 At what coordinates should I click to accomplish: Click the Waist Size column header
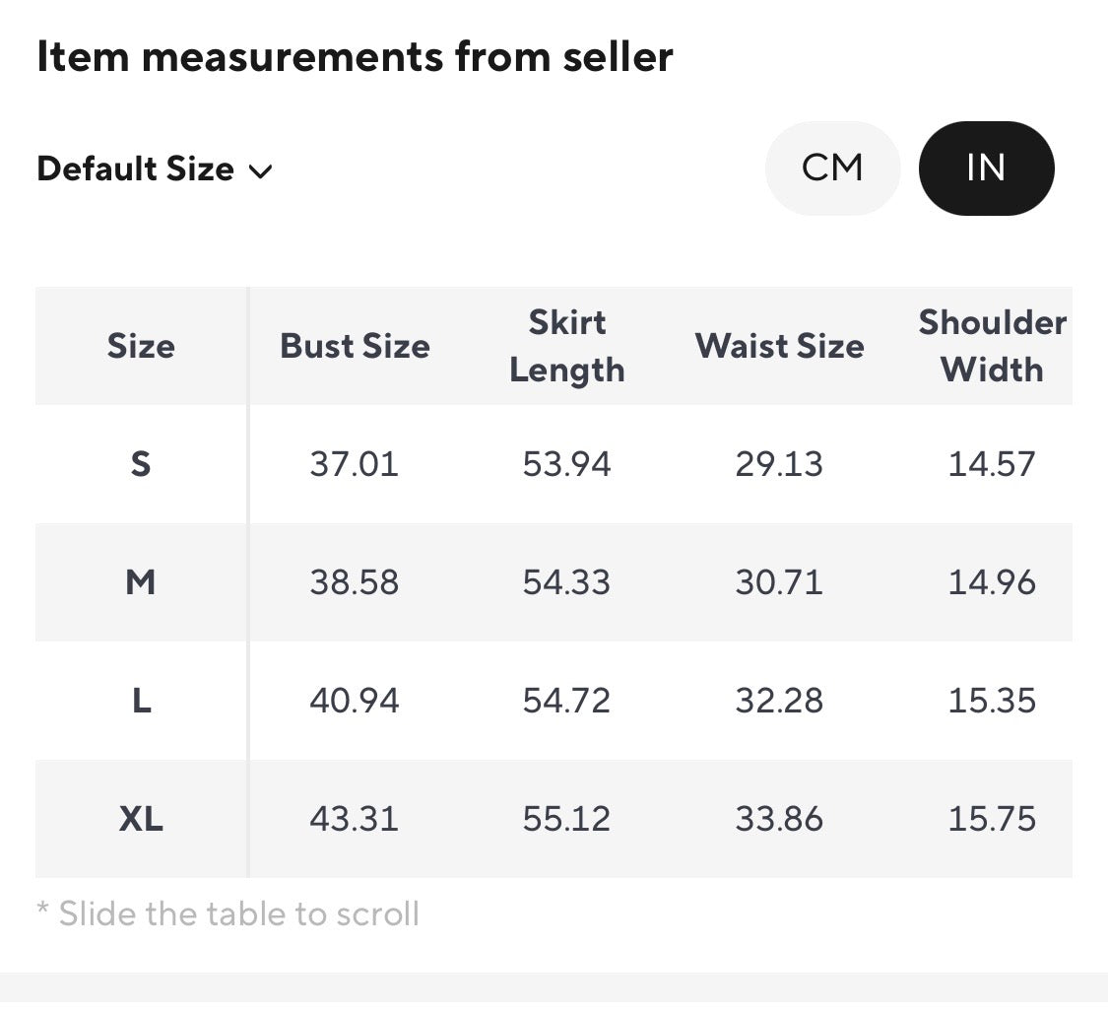[779, 347]
